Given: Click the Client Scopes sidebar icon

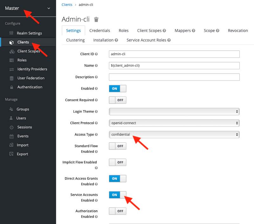Looking at the screenshot, I should pos(12,51).
